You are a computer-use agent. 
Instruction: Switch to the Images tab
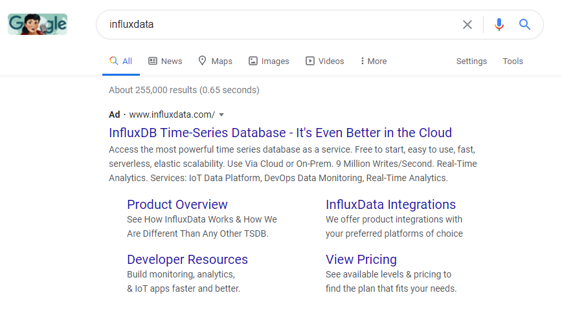[269, 61]
